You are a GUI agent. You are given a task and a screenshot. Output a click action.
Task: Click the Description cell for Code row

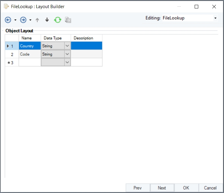(x=87, y=54)
